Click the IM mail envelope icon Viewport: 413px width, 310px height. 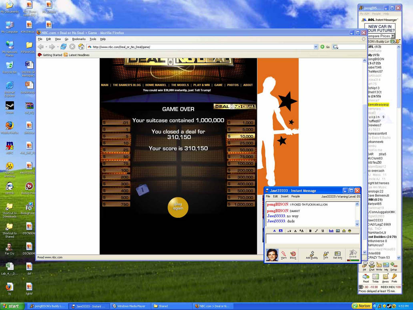point(344,231)
